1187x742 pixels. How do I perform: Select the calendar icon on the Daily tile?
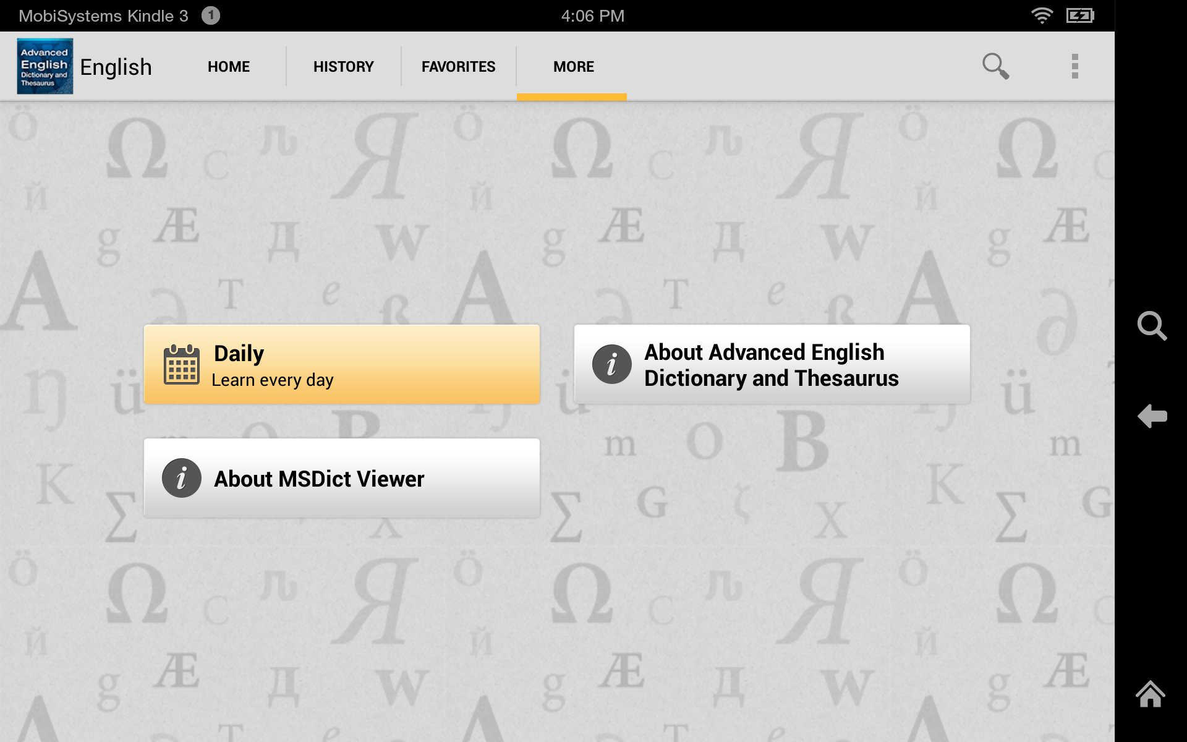click(x=181, y=364)
